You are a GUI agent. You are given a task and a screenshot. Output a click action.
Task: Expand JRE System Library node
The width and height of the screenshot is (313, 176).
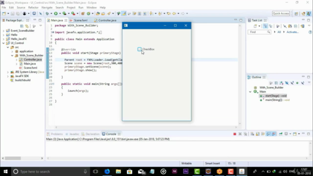(x=8, y=72)
